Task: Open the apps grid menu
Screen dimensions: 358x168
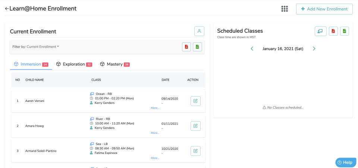Action: coord(285,9)
